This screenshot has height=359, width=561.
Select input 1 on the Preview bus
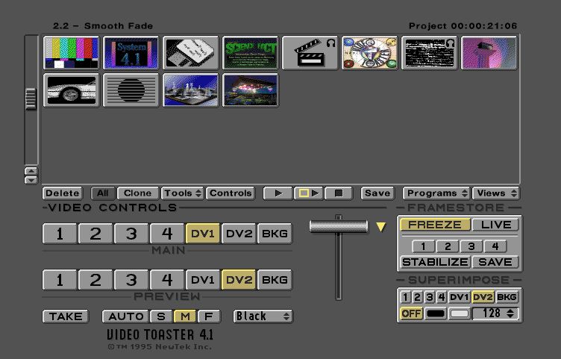(x=60, y=280)
